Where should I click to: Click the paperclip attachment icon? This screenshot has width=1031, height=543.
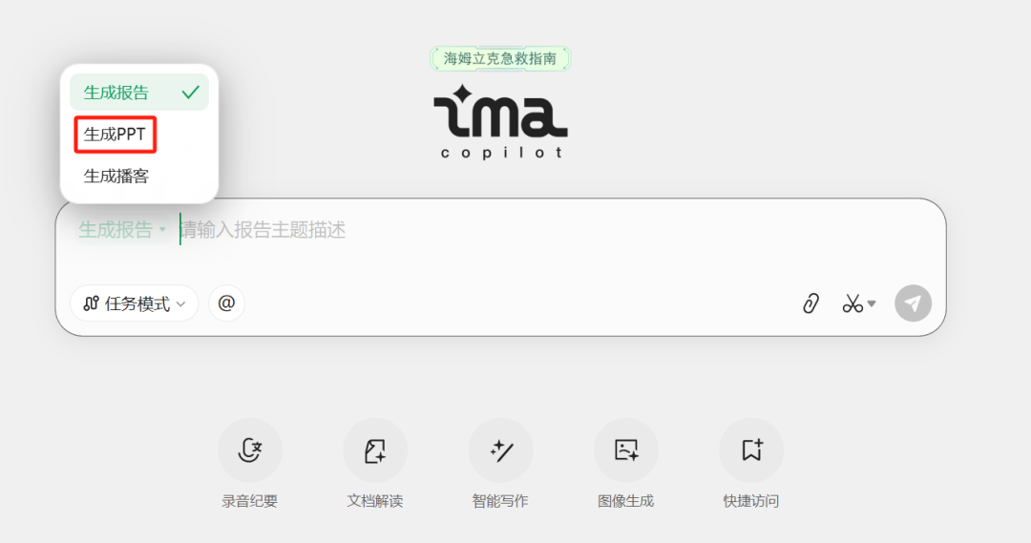[810, 303]
